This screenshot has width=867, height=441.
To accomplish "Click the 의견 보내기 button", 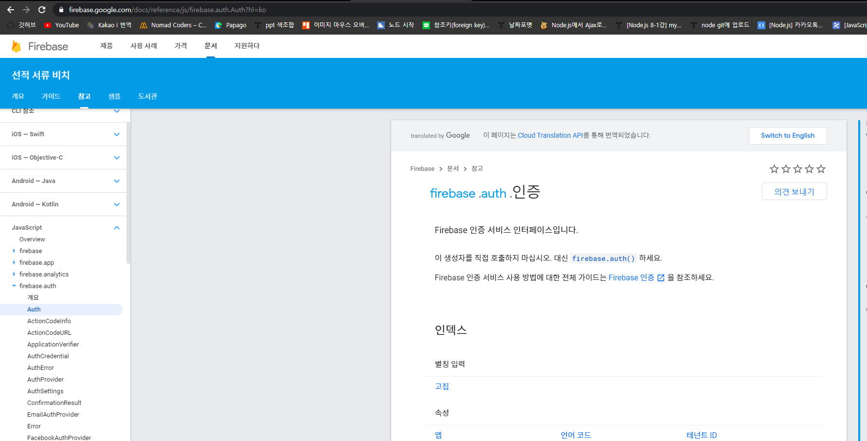I will click(x=794, y=191).
